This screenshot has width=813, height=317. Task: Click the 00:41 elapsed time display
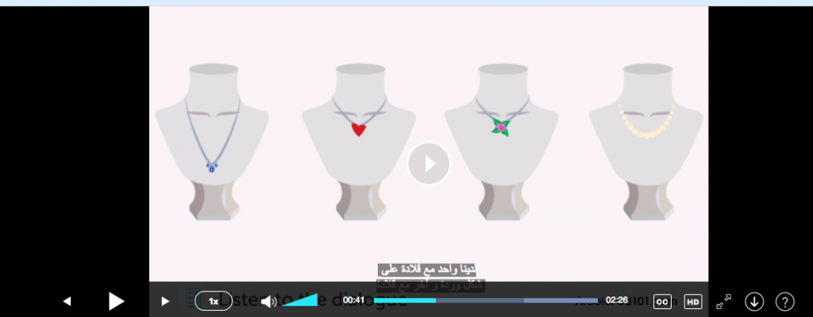tap(353, 300)
